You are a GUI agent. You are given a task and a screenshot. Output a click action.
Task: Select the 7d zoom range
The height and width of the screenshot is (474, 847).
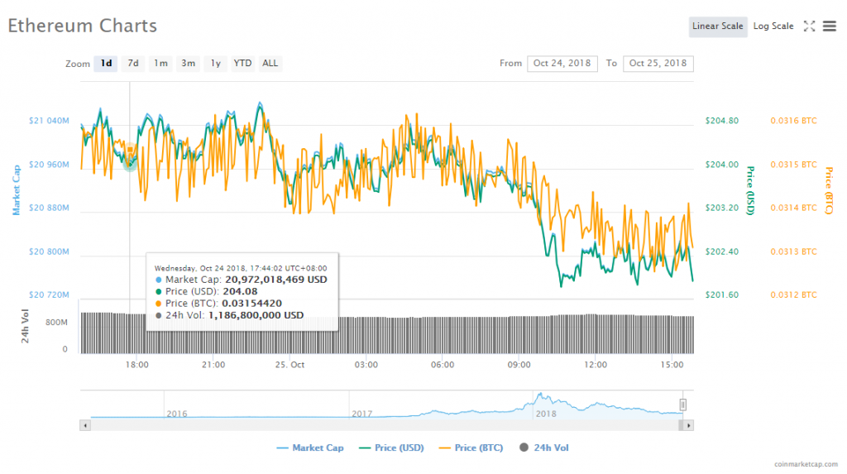pos(132,64)
